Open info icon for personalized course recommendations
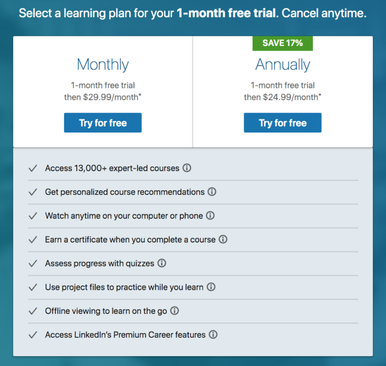Image resolution: width=386 pixels, height=366 pixels. point(212,192)
